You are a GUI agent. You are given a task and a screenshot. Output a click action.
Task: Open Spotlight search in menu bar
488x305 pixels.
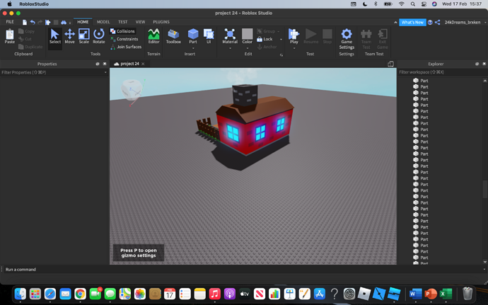point(413,4)
